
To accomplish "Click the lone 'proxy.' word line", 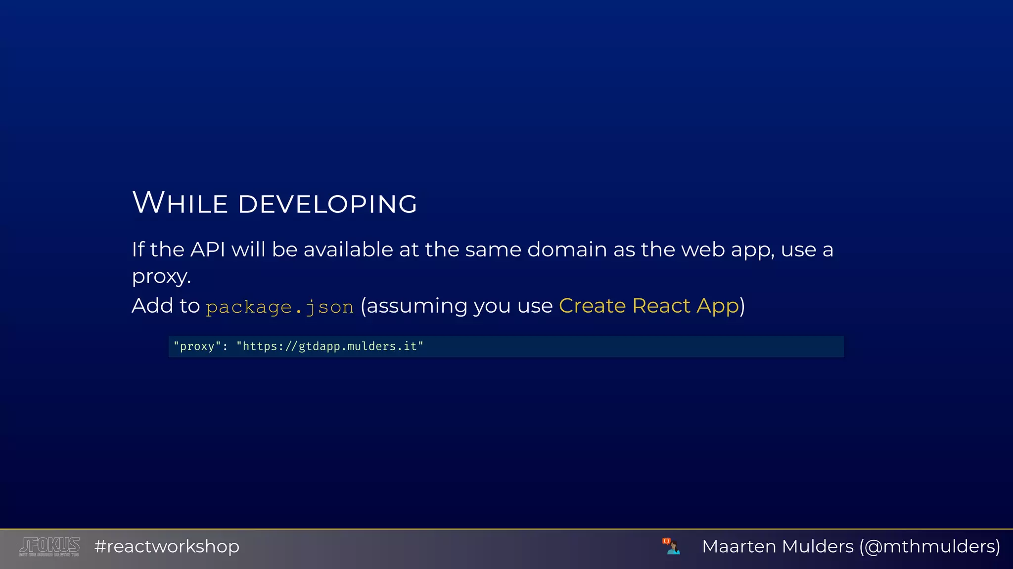I will coord(161,277).
